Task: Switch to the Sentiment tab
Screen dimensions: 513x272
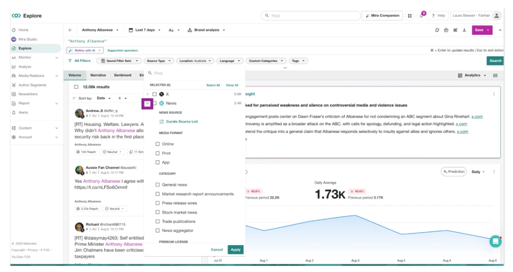Action: coord(123,75)
